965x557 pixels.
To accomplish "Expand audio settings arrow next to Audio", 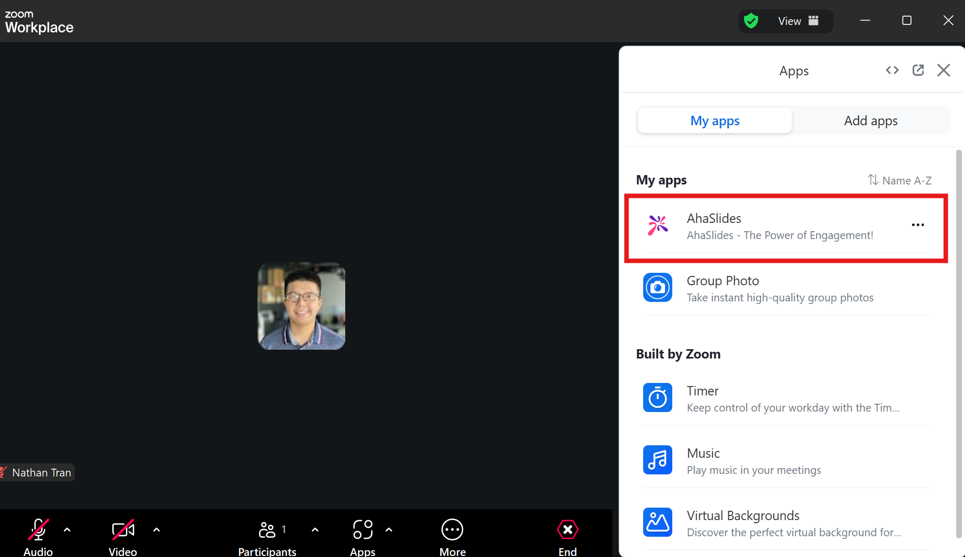I will coord(67,530).
